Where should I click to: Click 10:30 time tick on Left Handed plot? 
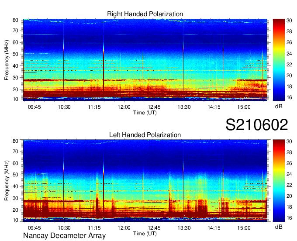point(64,228)
